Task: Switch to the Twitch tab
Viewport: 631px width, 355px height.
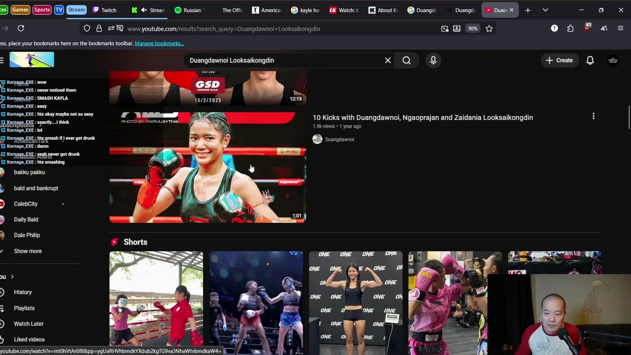Action: pos(105,10)
